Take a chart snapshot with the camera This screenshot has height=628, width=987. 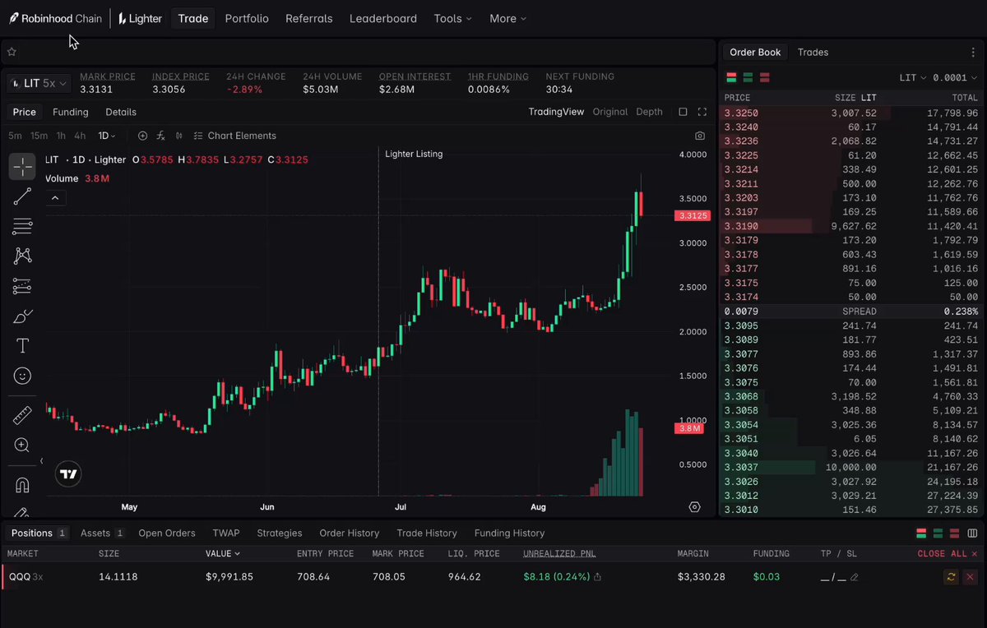[700, 136]
